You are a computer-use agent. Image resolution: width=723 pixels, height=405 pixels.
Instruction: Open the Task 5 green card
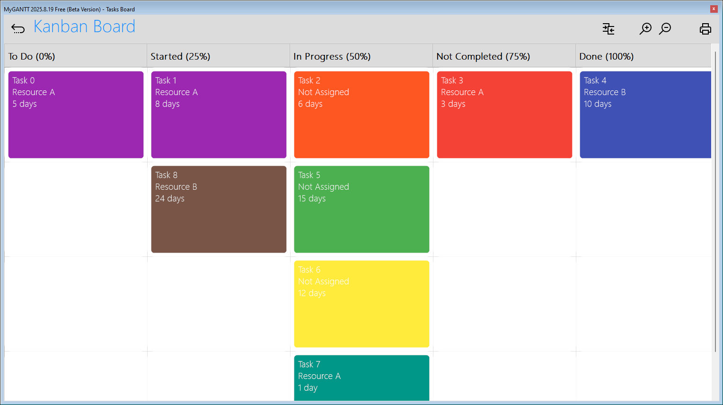tap(361, 209)
